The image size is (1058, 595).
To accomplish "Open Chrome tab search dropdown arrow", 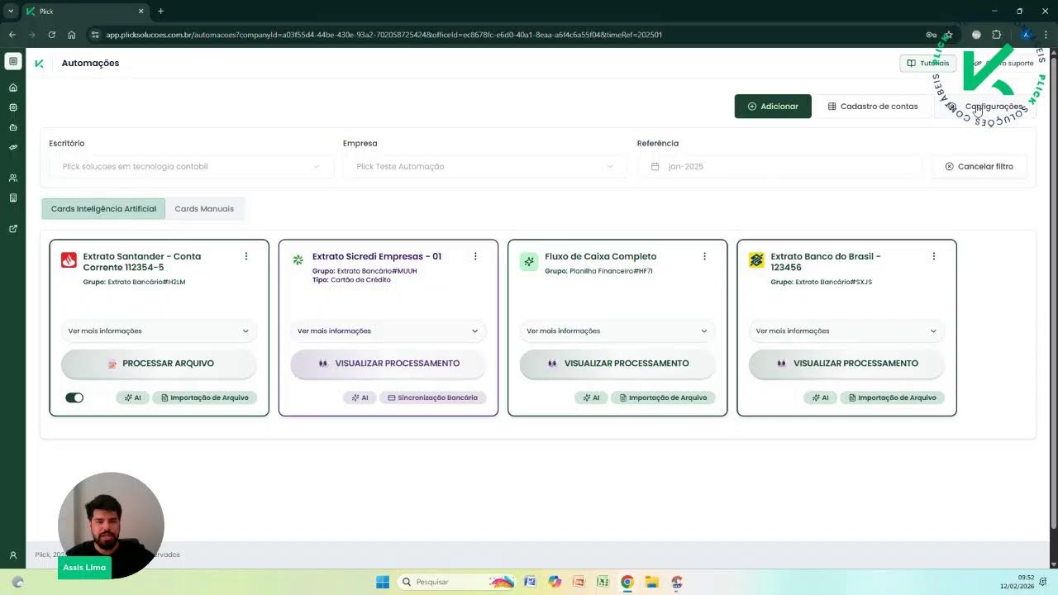I will pyautogui.click(x=11, y=11).
